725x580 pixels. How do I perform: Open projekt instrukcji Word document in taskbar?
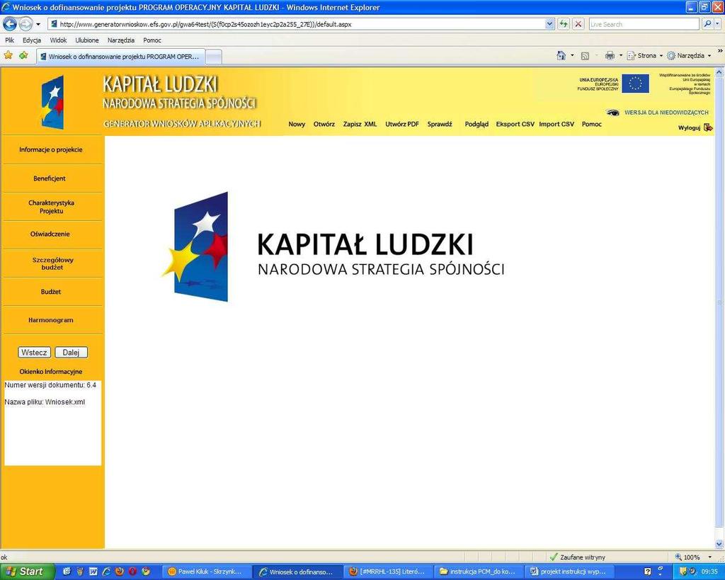570,572
